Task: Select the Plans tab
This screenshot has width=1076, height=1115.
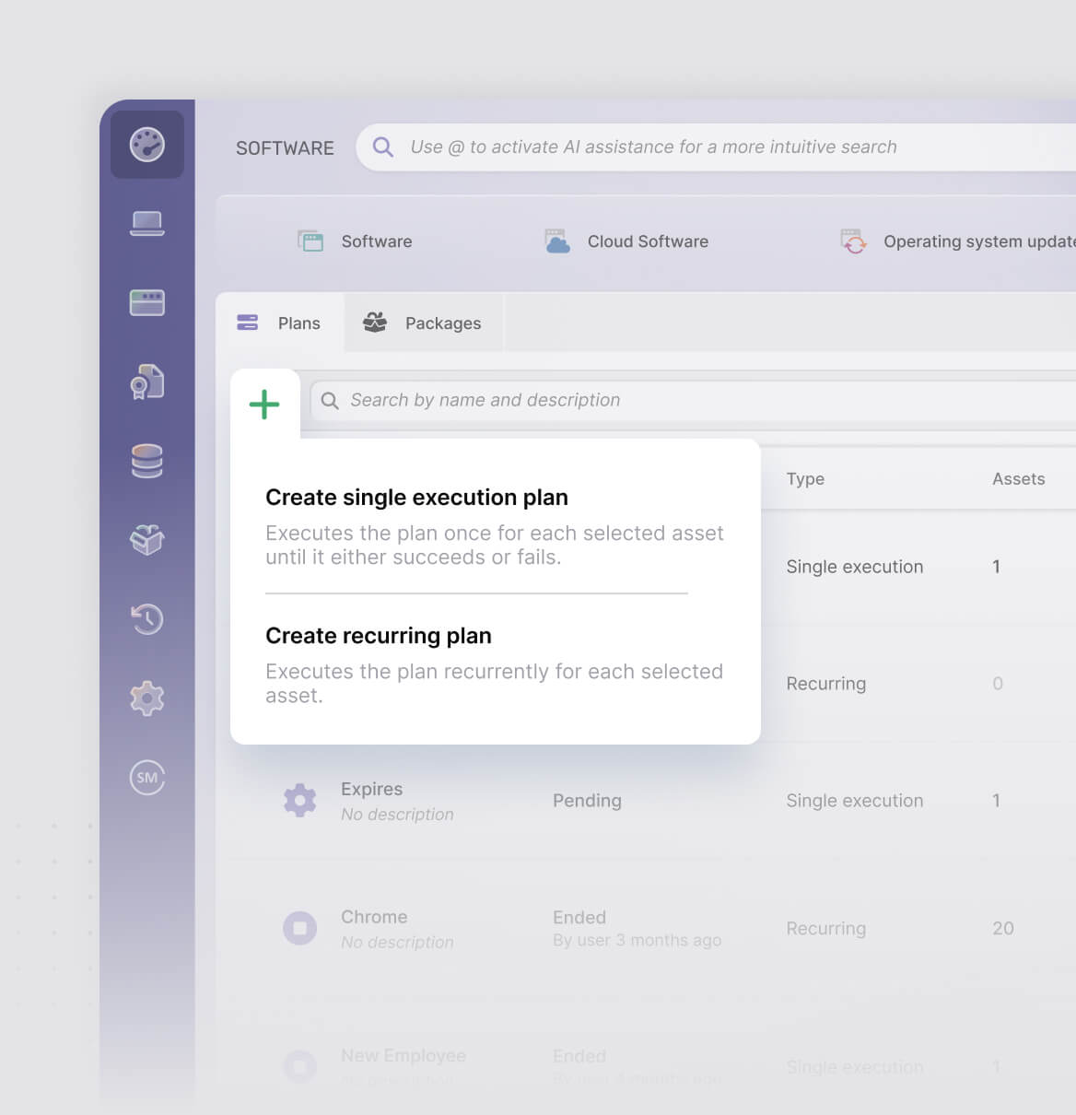Action: coord(279,323)
